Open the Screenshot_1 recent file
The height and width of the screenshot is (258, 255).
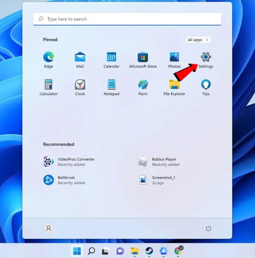(x=157, y=180)
